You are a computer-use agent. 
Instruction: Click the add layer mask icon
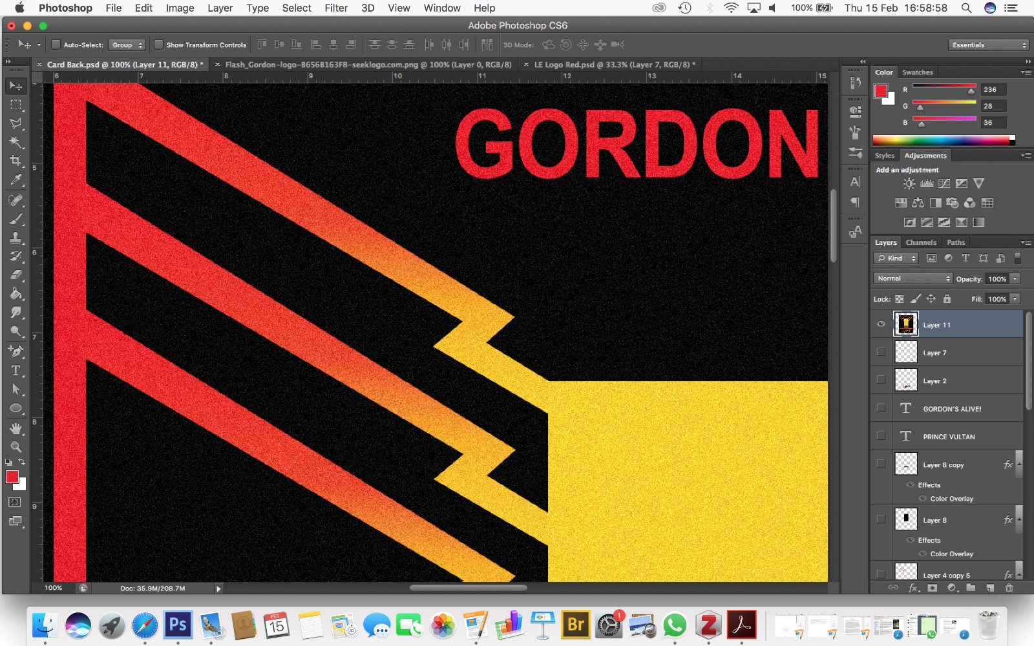pyautogui.click(x=932, y=588)
